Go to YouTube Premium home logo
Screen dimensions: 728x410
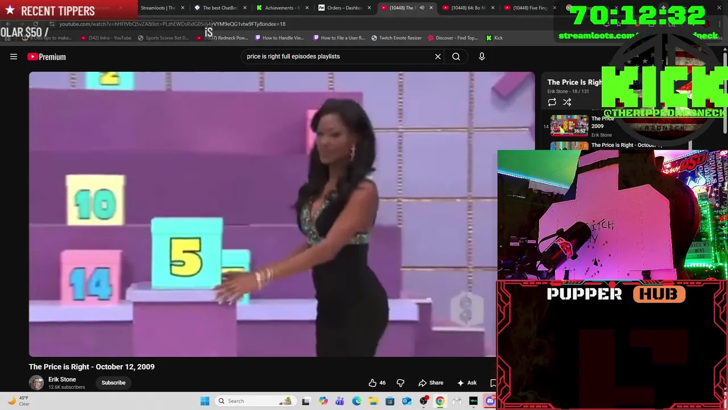tap(47, 56)
